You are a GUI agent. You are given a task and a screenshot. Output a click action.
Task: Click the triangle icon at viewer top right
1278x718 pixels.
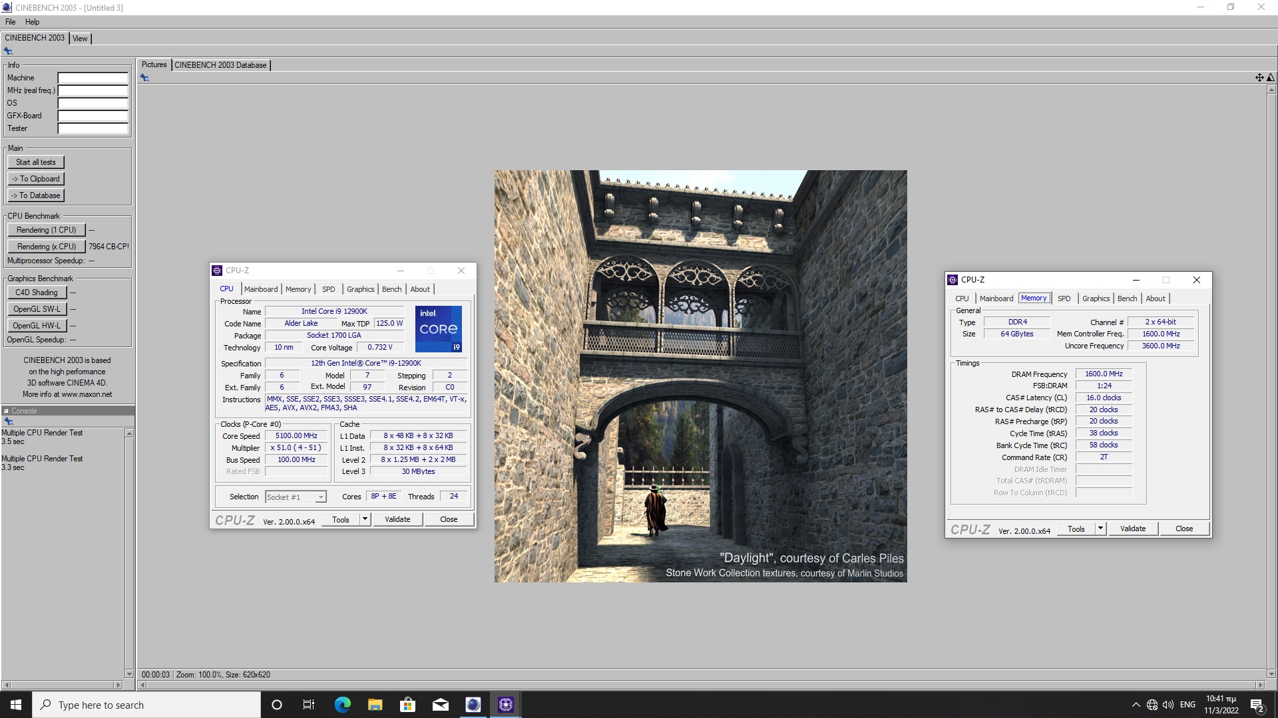(1271, 78)
